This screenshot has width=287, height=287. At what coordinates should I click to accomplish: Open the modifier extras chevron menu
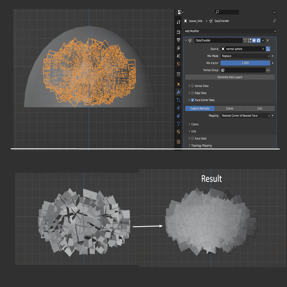click(263, 40)
